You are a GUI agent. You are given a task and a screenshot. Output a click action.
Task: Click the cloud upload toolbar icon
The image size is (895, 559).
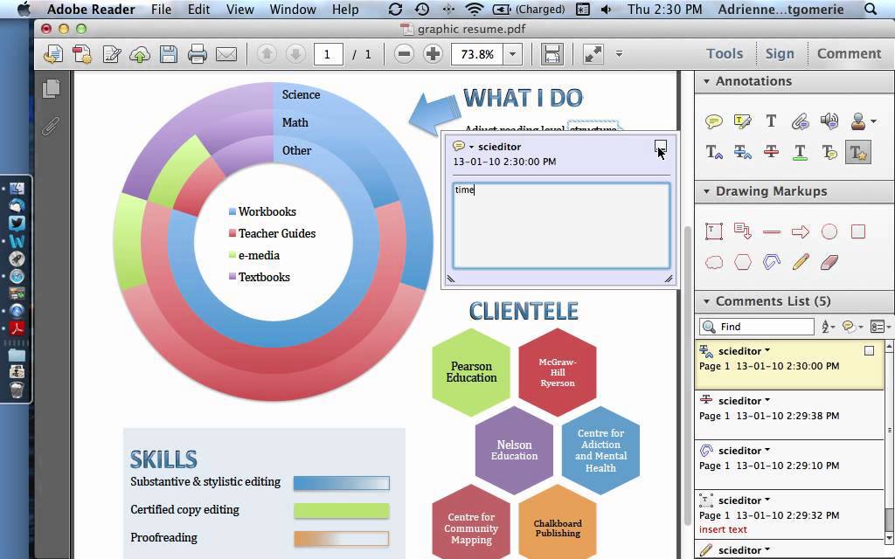[x=139, y=54]
